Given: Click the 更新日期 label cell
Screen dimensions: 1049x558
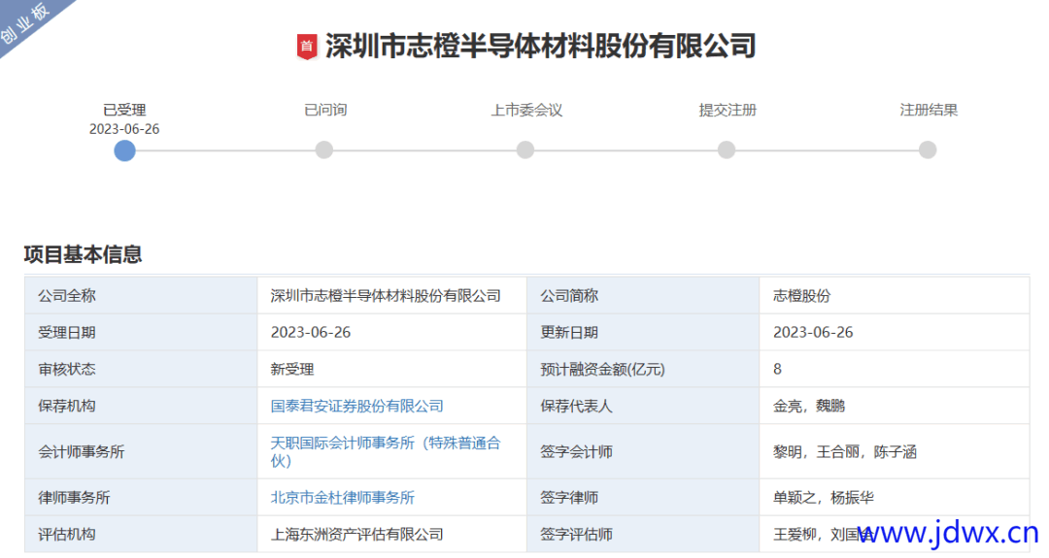Looking at the screenshot, I should [x=643, y=332].
